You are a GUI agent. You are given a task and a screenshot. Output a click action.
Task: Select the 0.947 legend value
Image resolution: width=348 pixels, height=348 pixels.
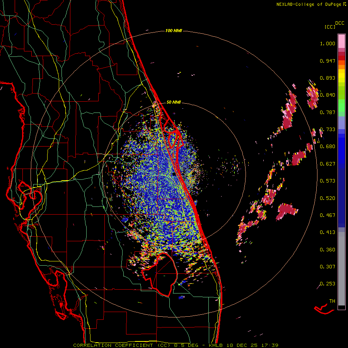click(328, 61)
